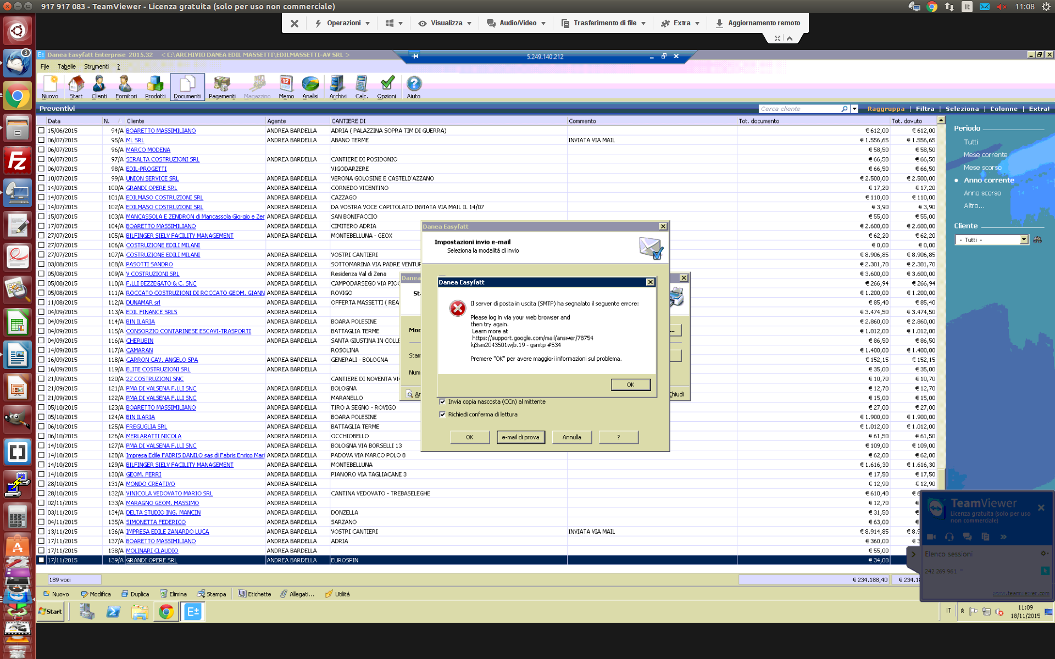Check the row checkbox for GRANDI OPERE SRL 139/A
Screen dimensions: 1055x659
[x=41, y=560]
